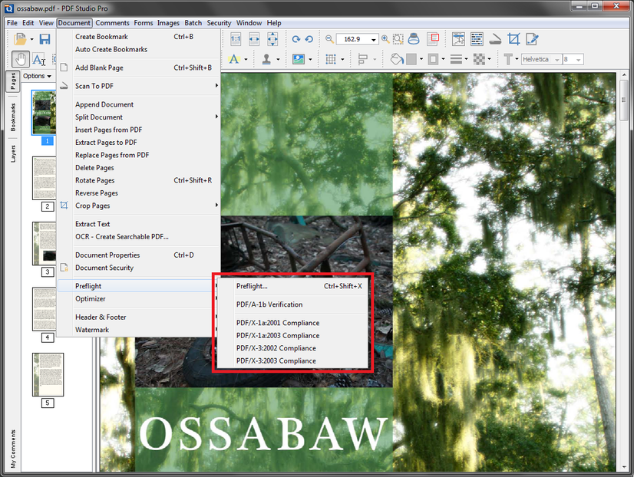Click the Actual Size 1:1 icon

pyautogui.click(x=236, y=39)
